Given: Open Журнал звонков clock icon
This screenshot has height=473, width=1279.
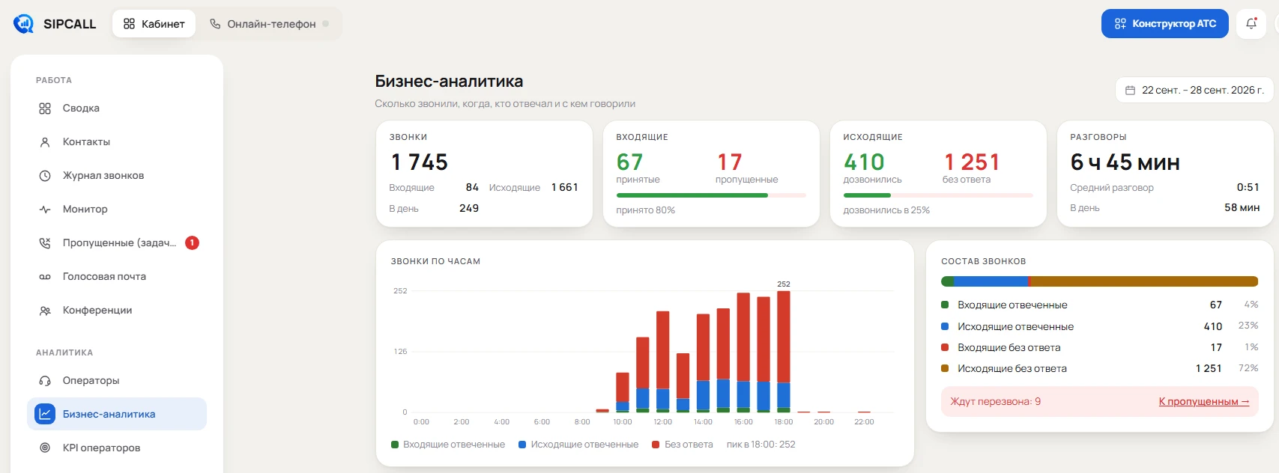Looking at the screenshot, I should [x=45, y=176].
